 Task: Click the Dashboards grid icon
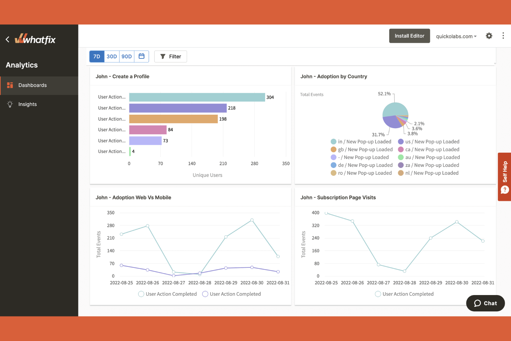click(10, 85)
